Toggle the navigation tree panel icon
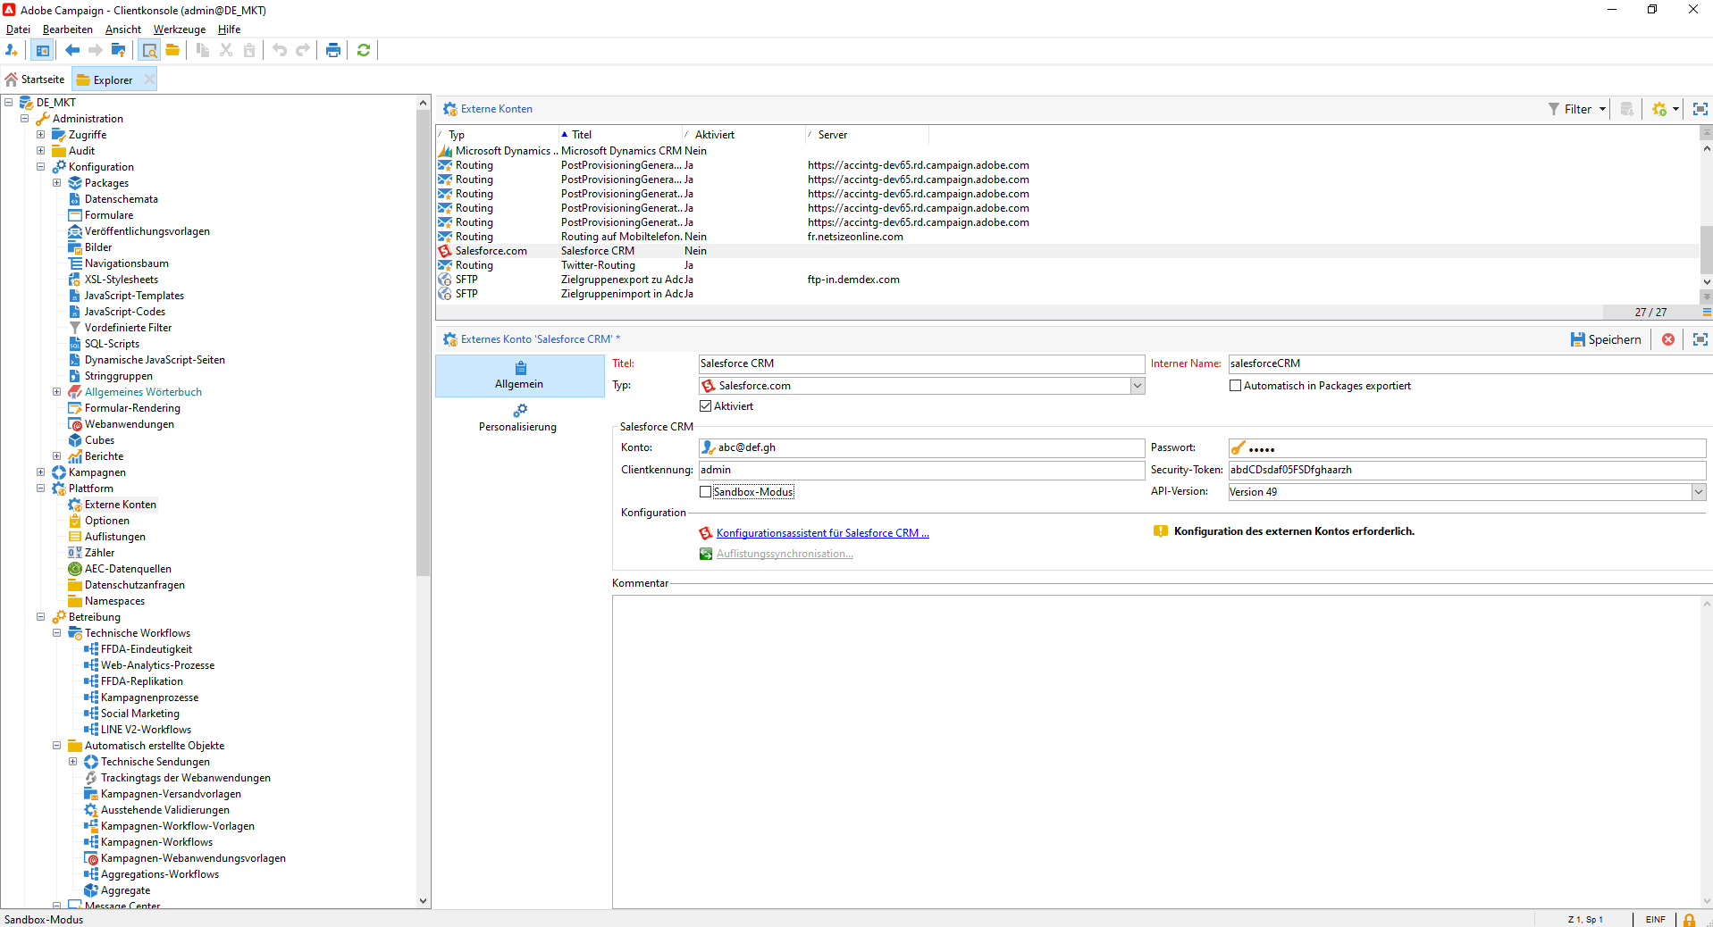1713x927 pixels. click(42, 50)
